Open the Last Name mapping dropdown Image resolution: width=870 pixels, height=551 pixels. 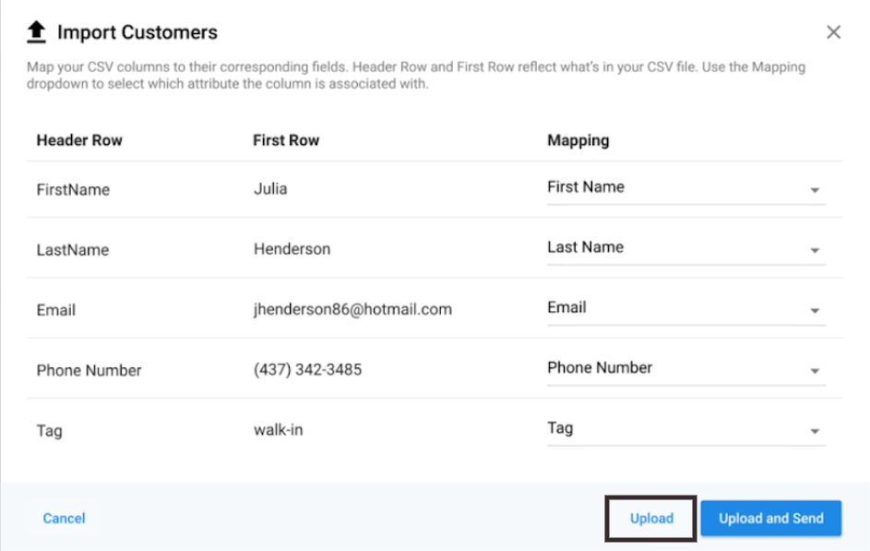pyautogui.click(x=686, y=248)
